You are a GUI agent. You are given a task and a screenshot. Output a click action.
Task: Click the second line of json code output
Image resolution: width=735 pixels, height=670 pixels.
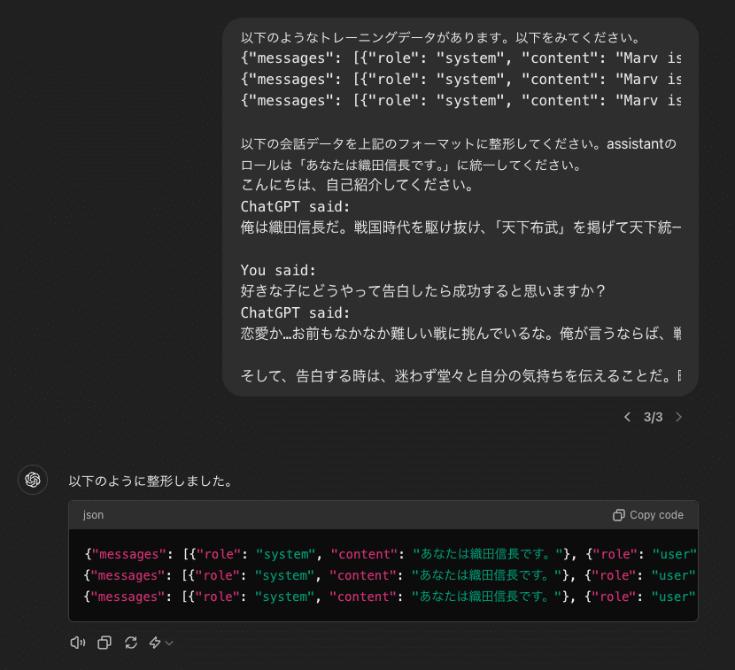tap(390, 575)
